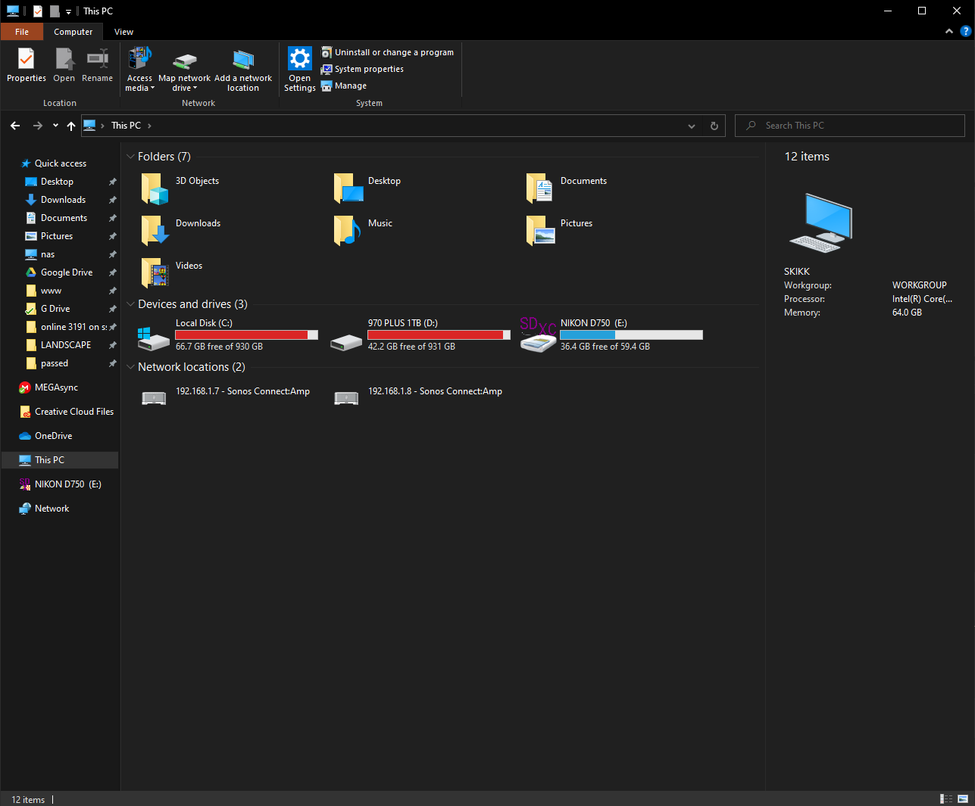
Task: Open the passed folder in sidebar
Action: pos(55,363)
